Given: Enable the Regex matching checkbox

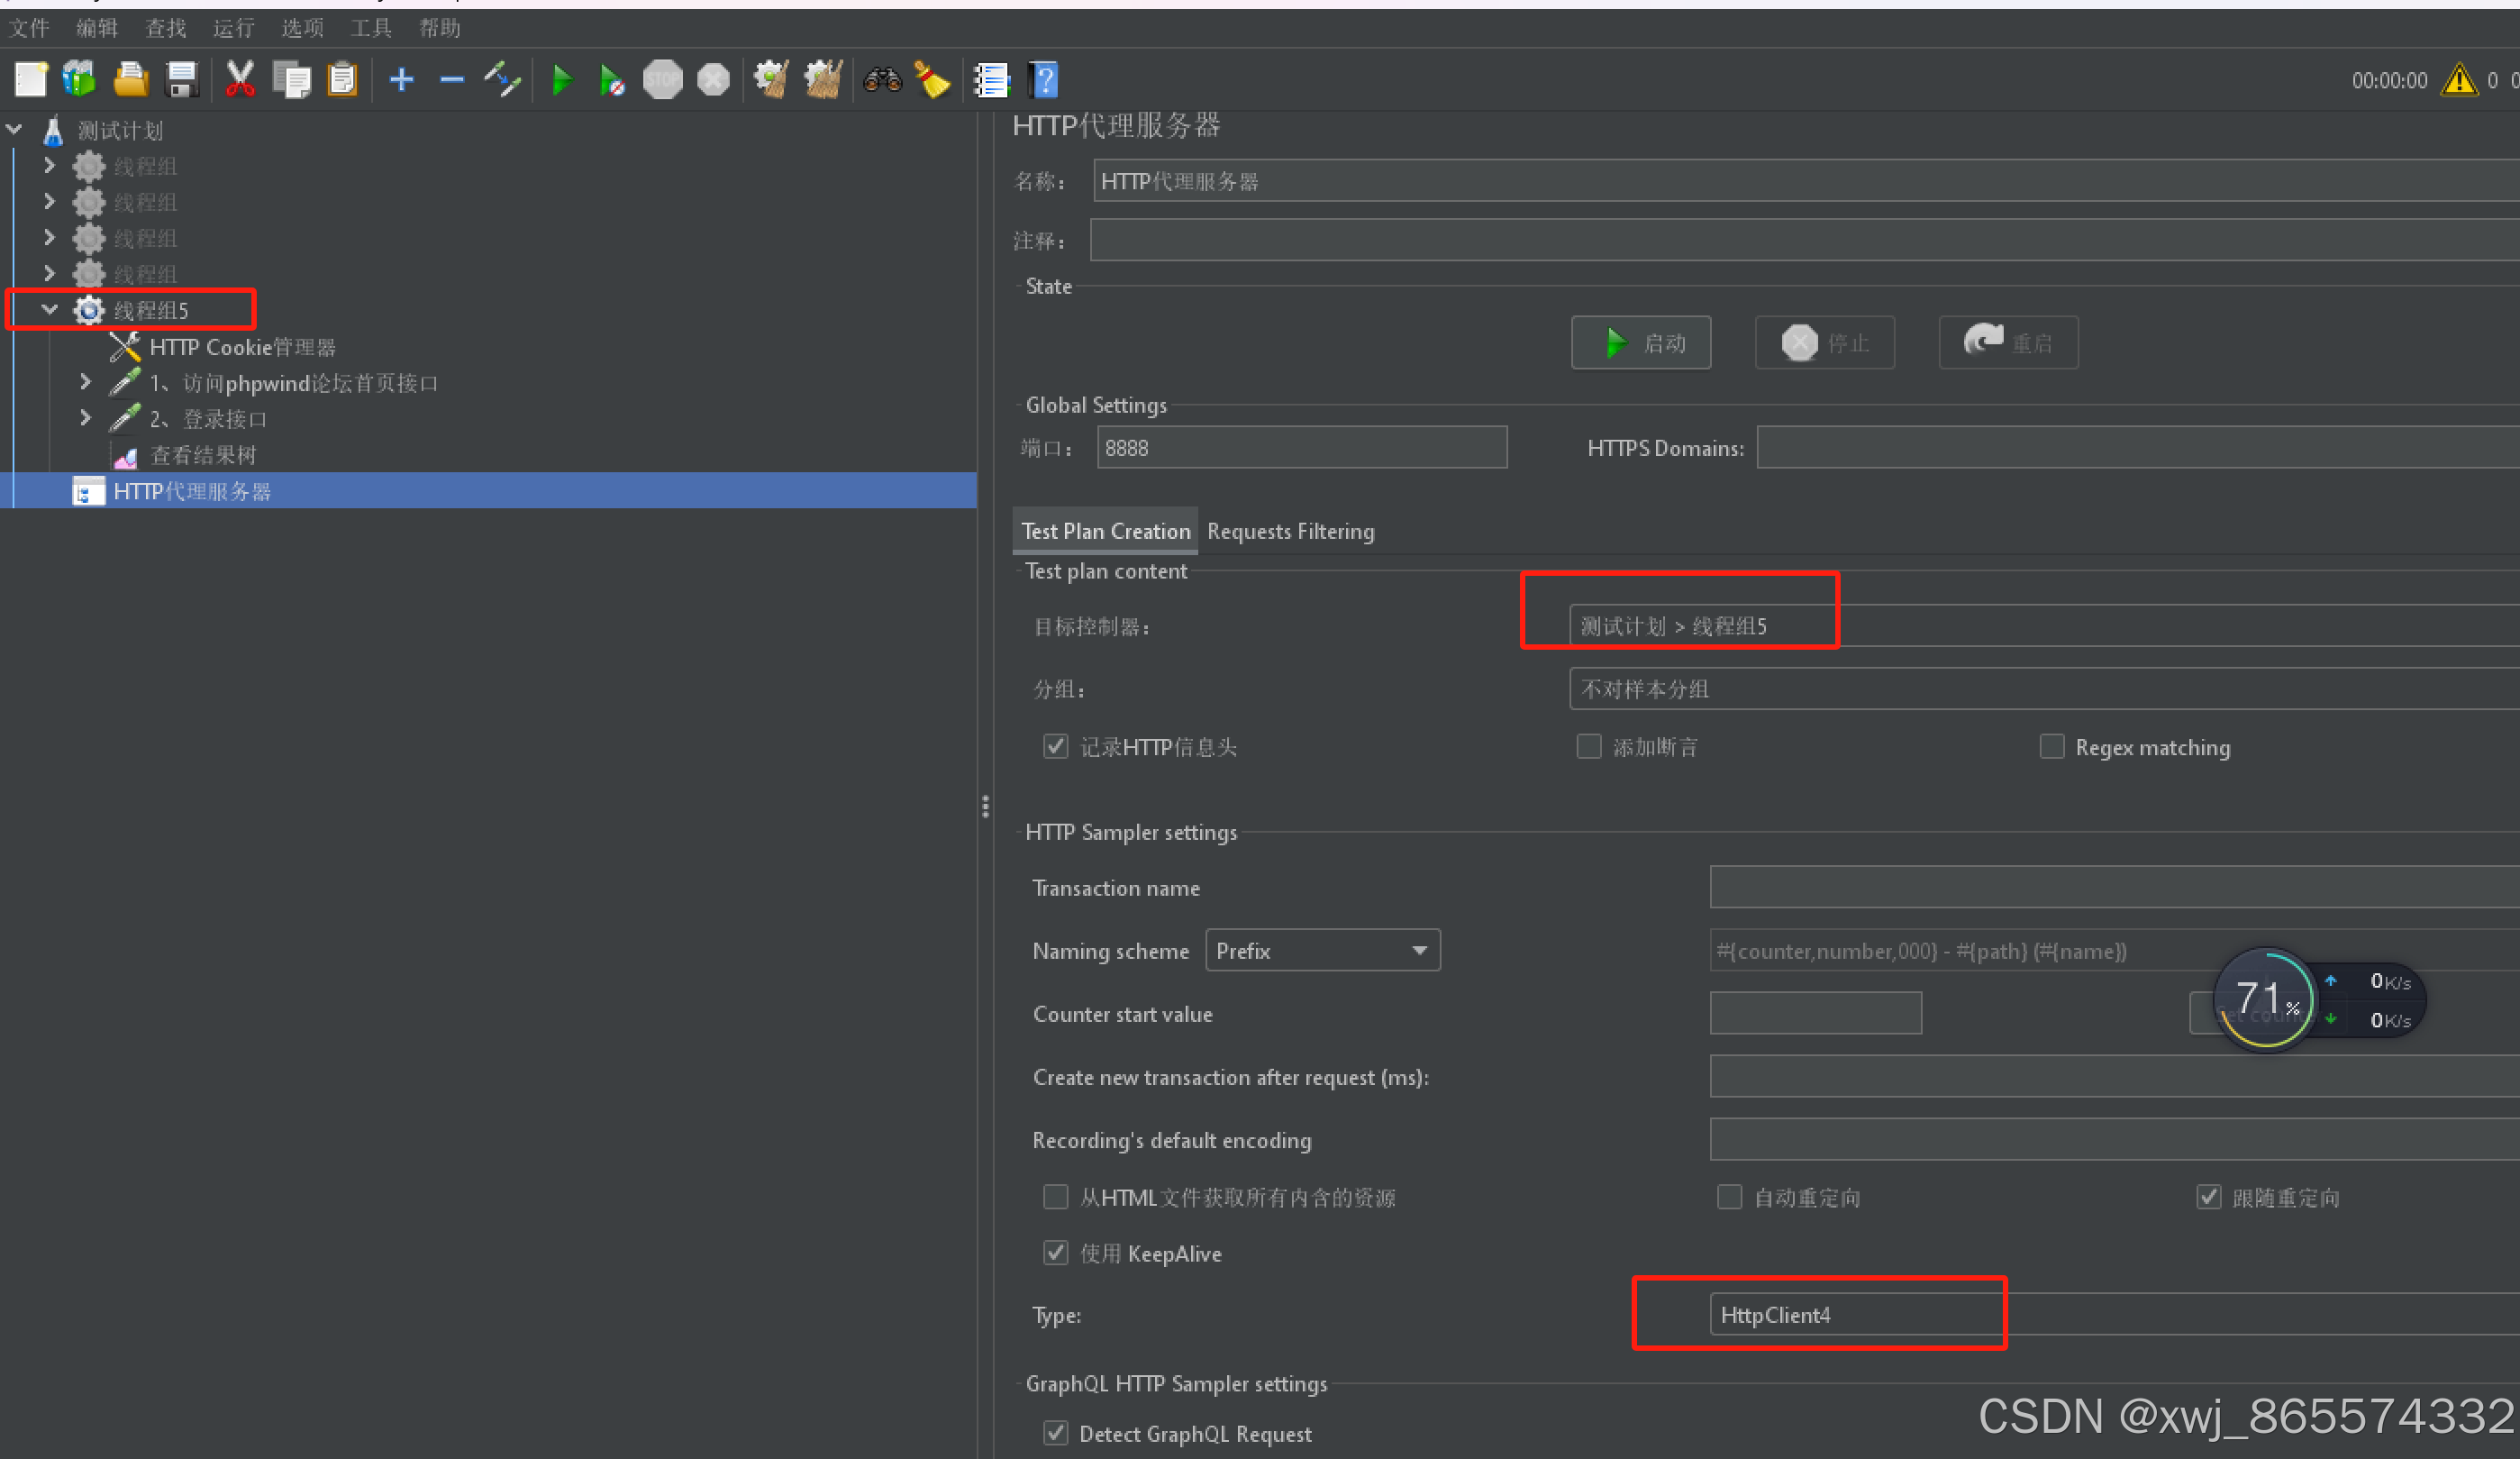Looking at the screenshot, I should (x=2051, y=746).
